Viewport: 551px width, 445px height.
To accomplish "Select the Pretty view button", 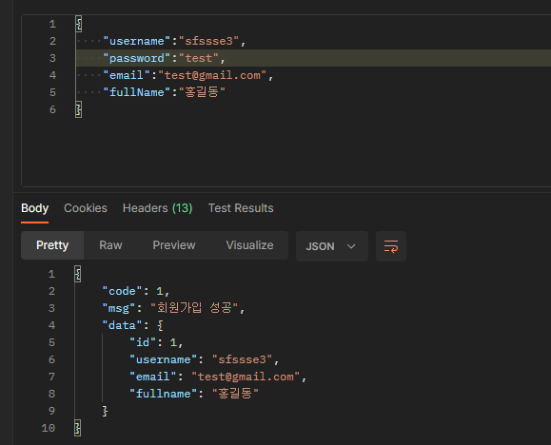I will [52, 245].
